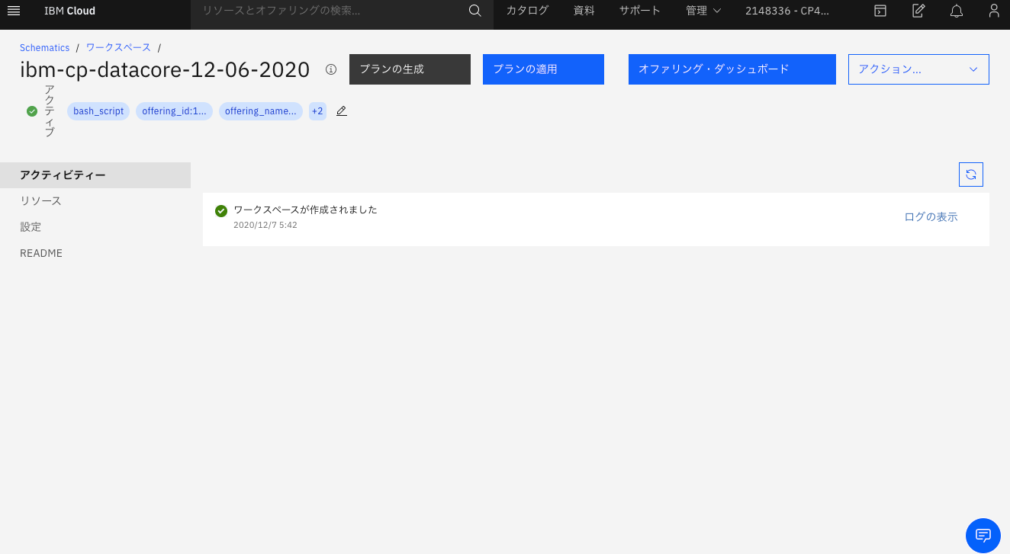
Task: Edit tags with the pencil icon
Action: [342, 111]
